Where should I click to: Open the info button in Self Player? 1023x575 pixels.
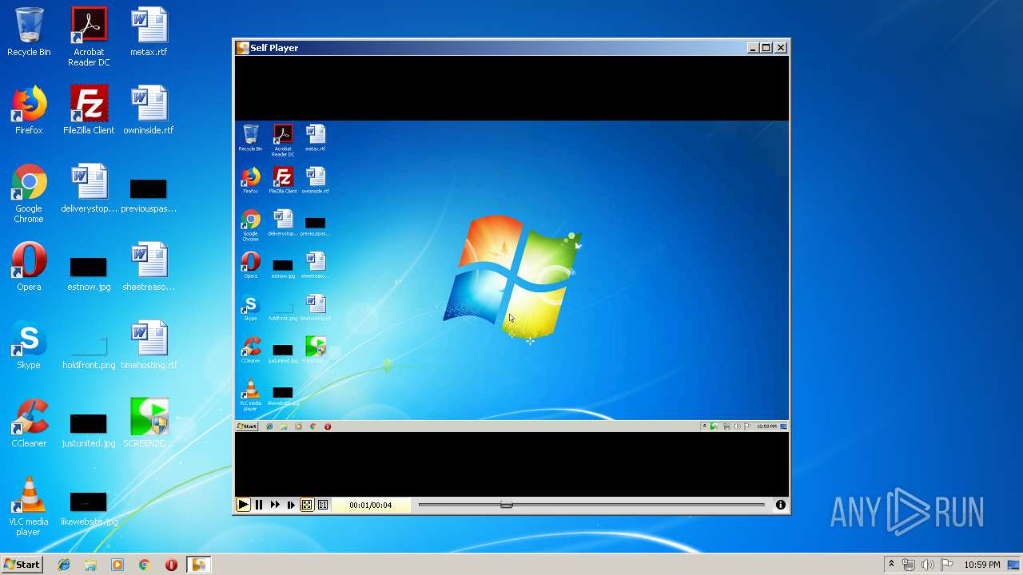click(781, 505)
